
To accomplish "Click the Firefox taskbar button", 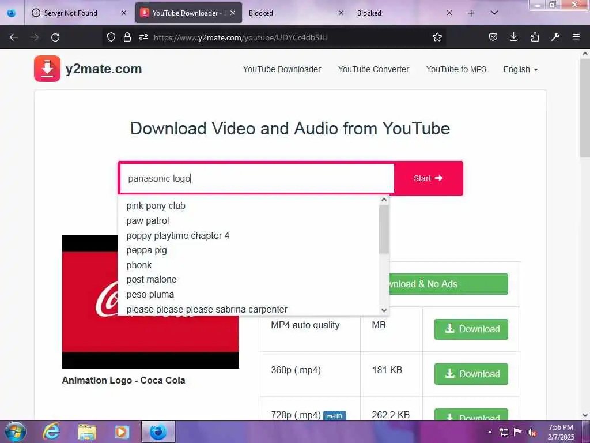I will tap(158, 431).
